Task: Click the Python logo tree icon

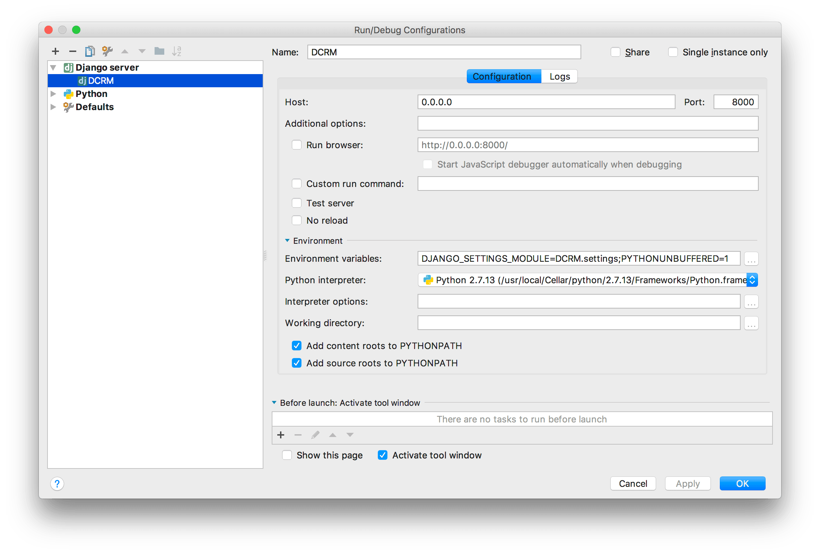Action: tap(69, 94)
